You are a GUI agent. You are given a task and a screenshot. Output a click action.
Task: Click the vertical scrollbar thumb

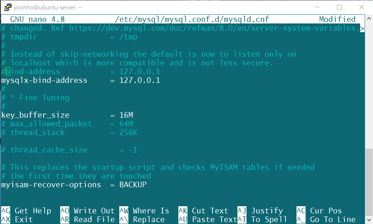(369, 182)
